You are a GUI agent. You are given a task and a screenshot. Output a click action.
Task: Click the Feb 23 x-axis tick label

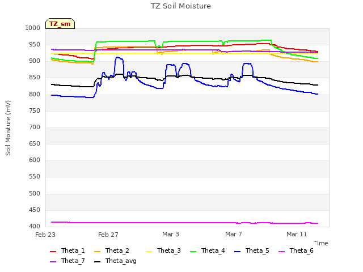[45, 235]
